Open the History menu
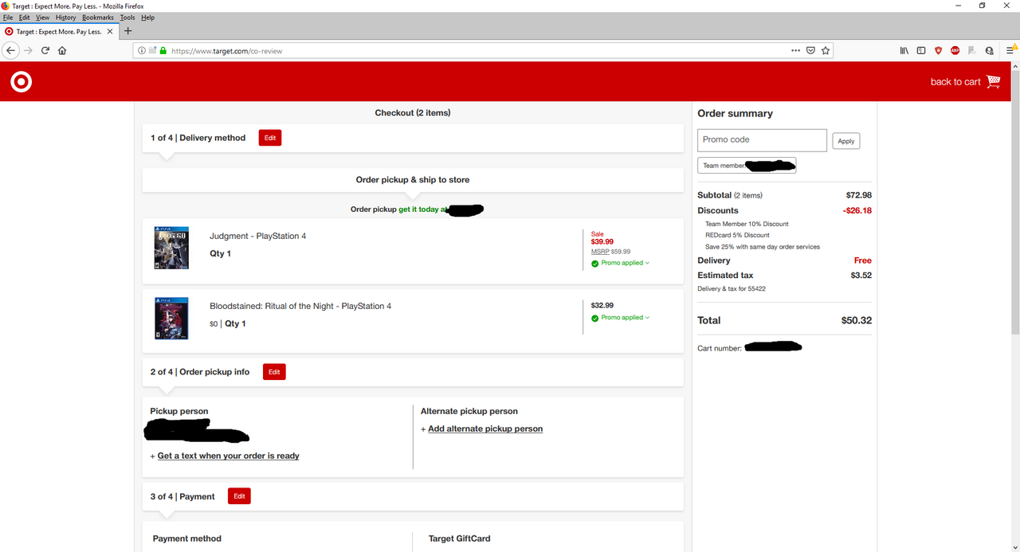The height and width of the screenshot is (552, 1020). click(66, 18)
